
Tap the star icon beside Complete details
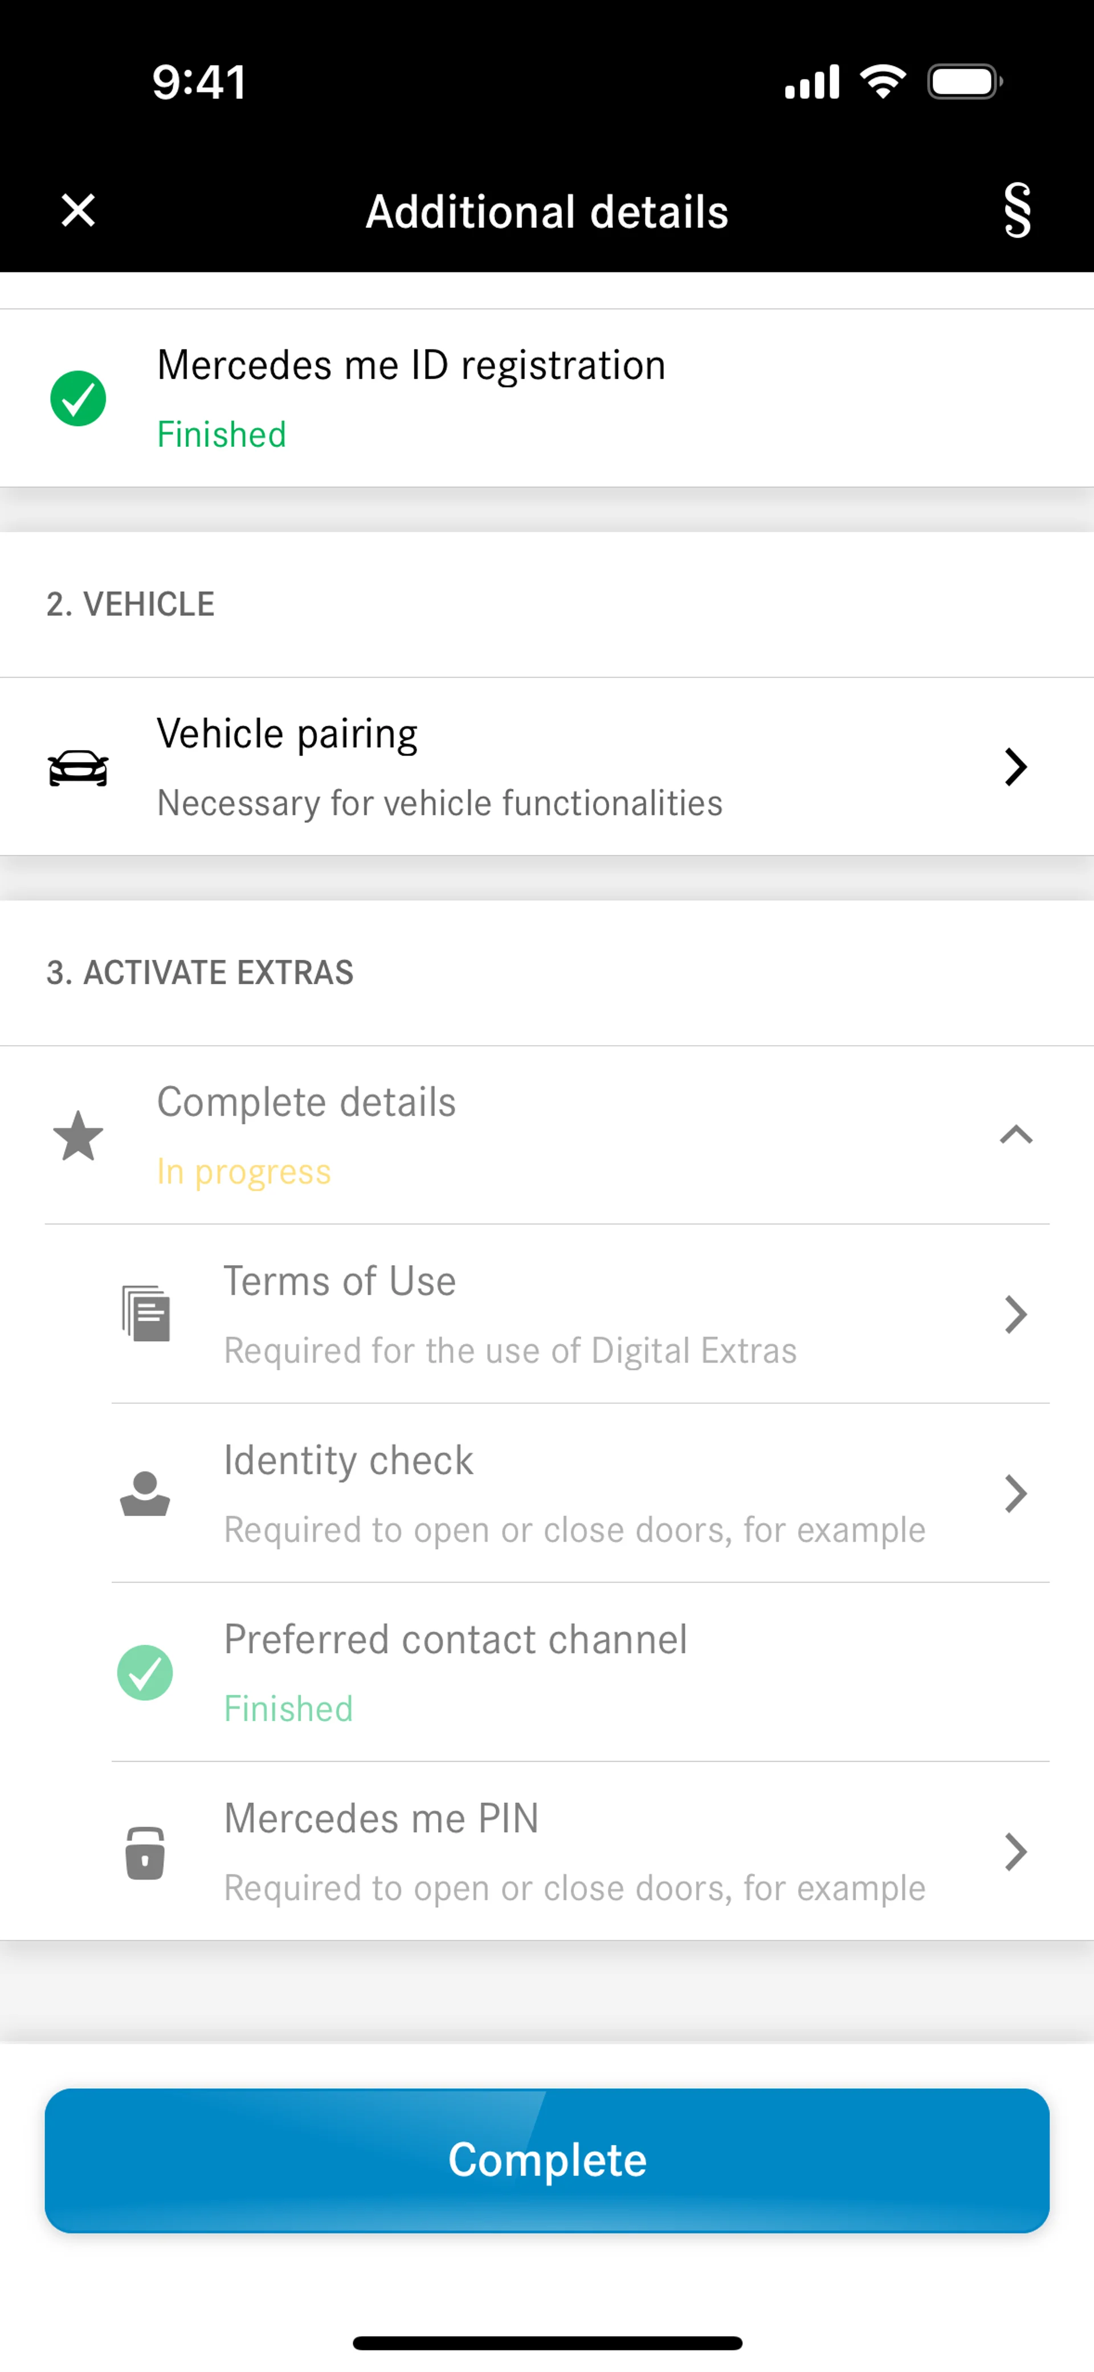pos(78,1135)
